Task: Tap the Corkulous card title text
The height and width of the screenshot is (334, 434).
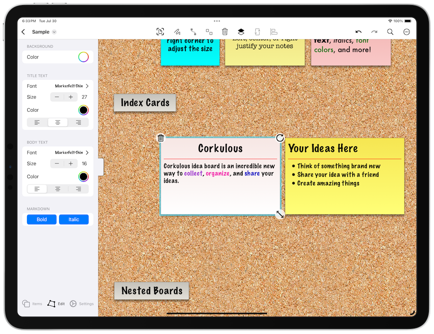Action: (220, 148)
